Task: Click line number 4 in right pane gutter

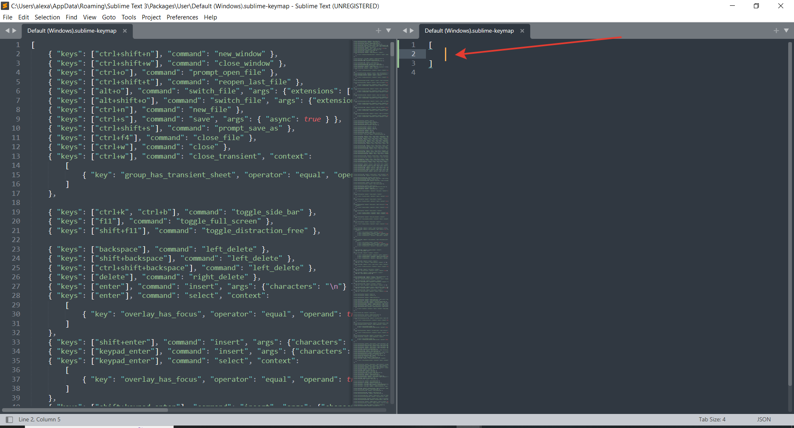Action: click(413, 72)
